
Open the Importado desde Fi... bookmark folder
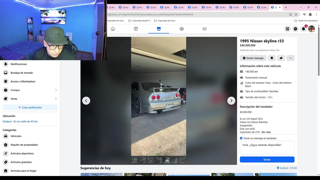point(139,21)
